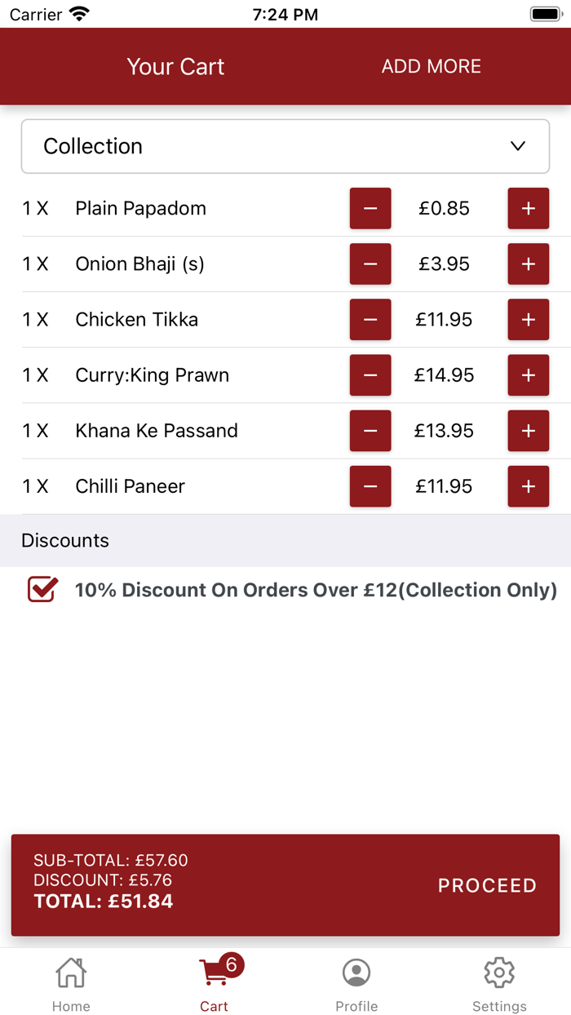Decrease Khana Ke Passand quantity
This screenshot has height=1015, width=571.
(x=370, y=431)
